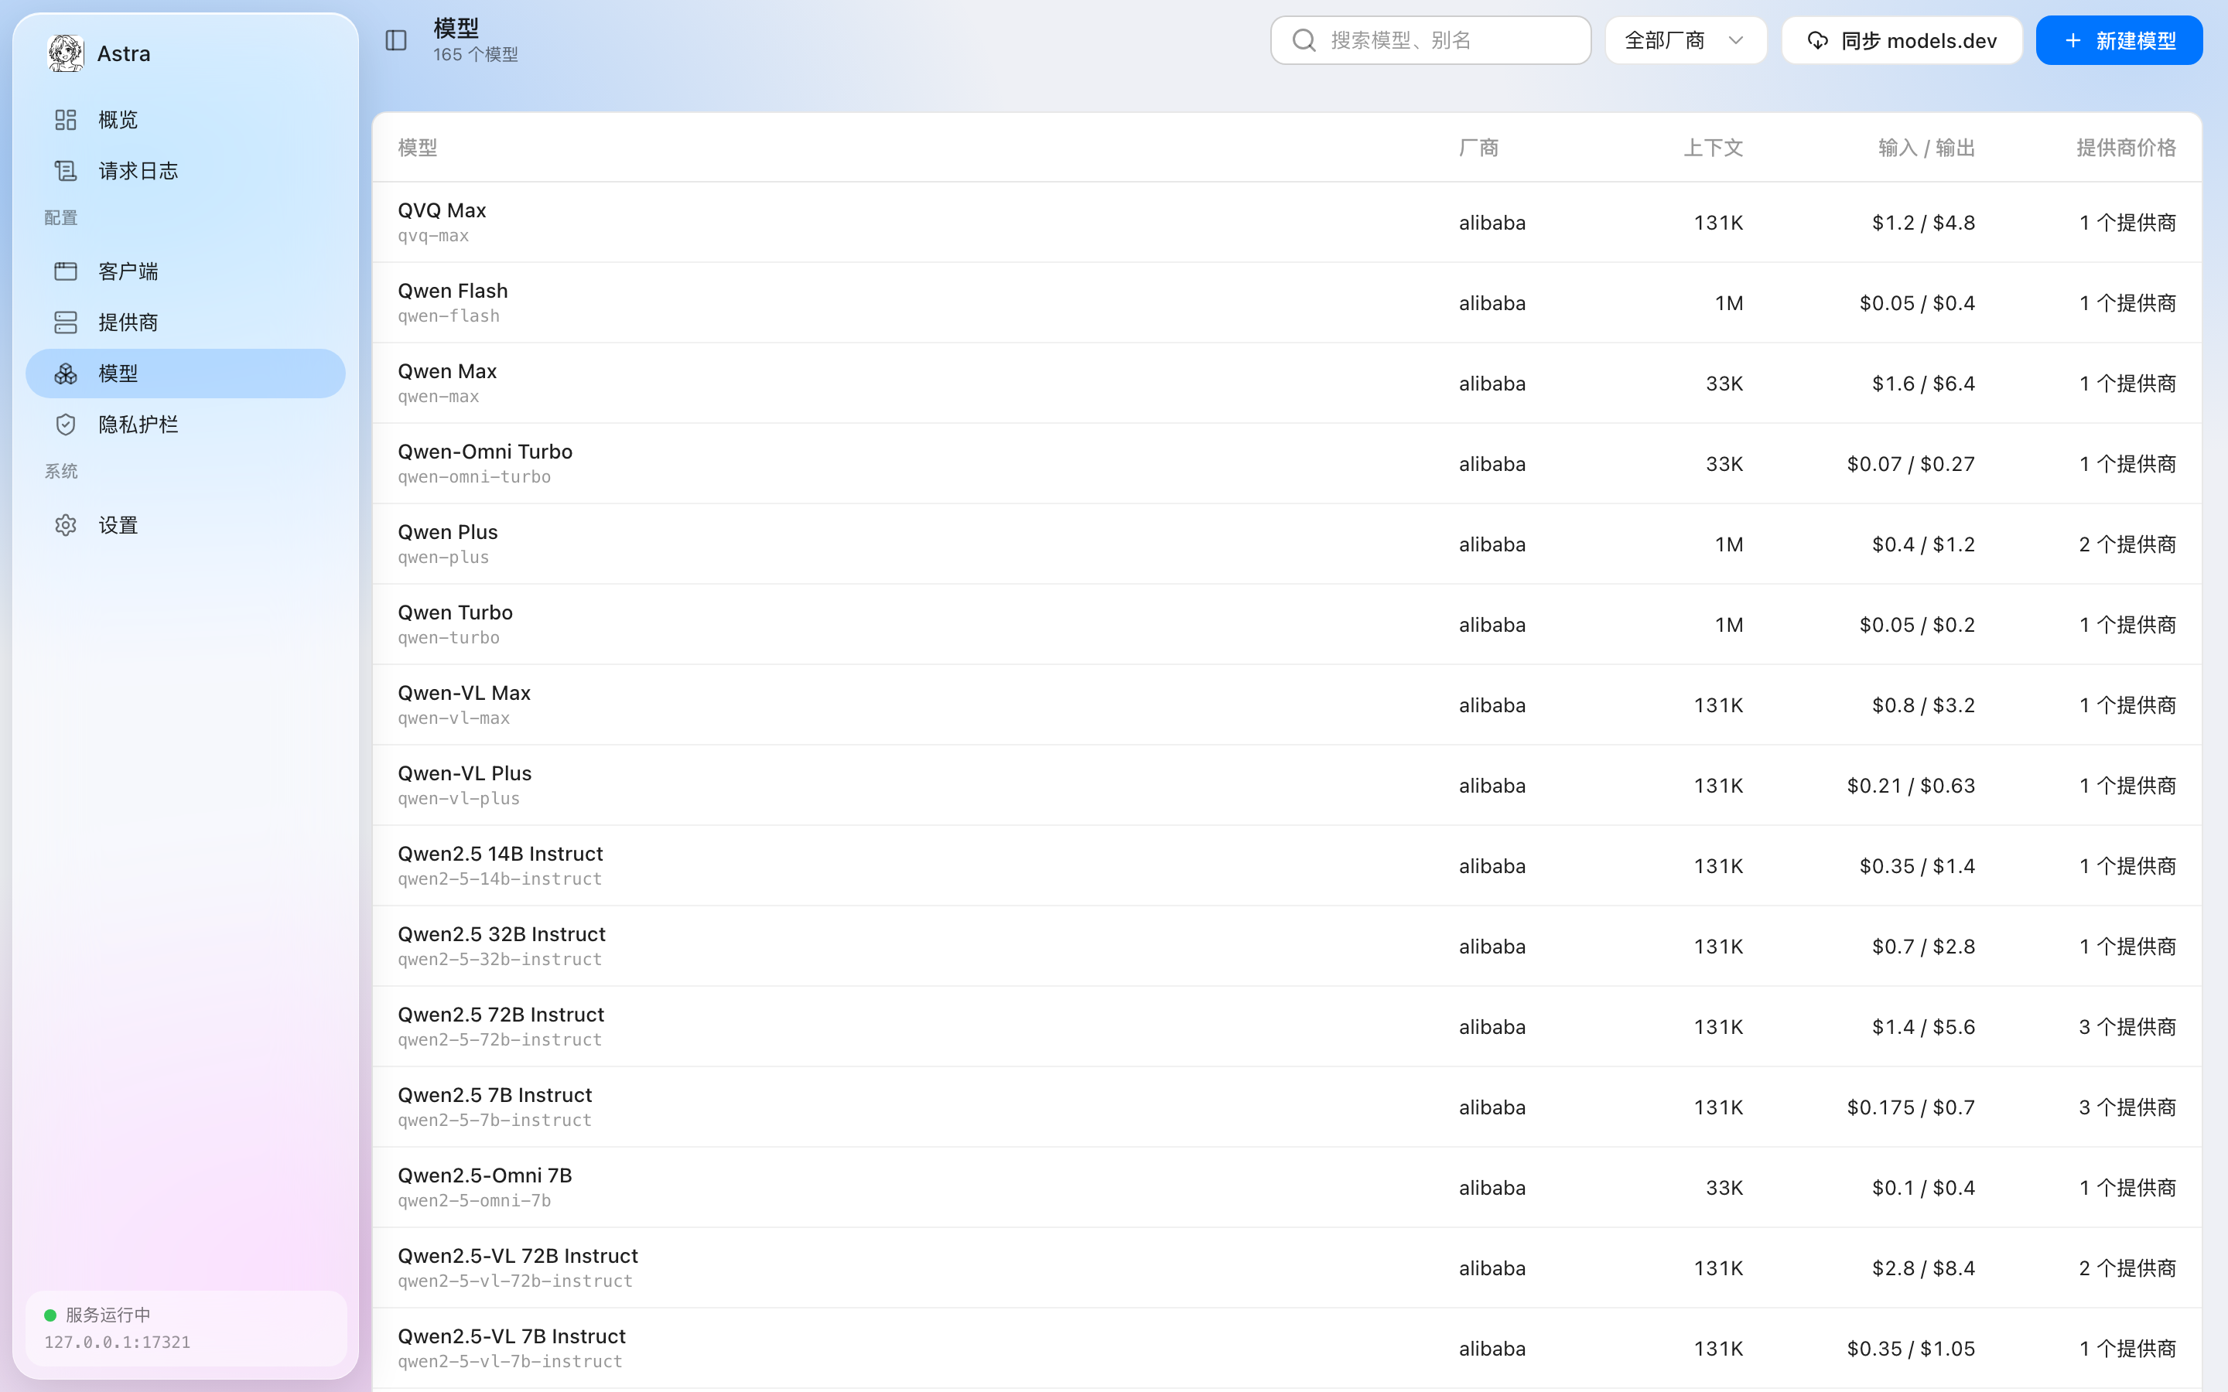Click the 客户端 client icon

click(65, 271)
